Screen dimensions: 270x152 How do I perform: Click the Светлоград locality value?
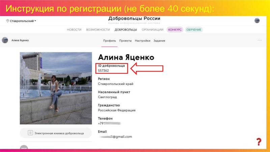[107, 97]
